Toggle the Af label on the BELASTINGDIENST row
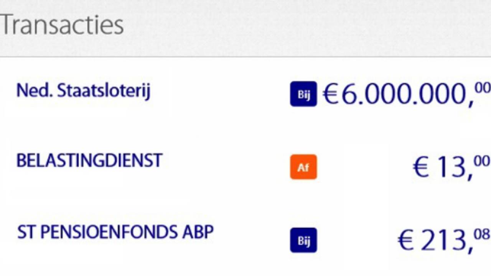The image size is (491, 276). click(303, 167)
